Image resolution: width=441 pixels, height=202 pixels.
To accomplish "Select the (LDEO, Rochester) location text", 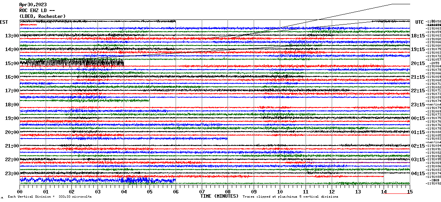I will click(x=43, y=16).
